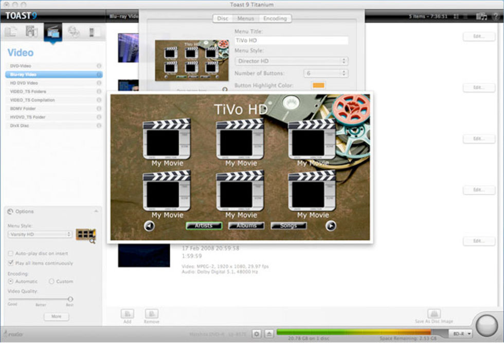Switch to the Encoding tab
Screen dimensions: 504x343
coord(275,19)
